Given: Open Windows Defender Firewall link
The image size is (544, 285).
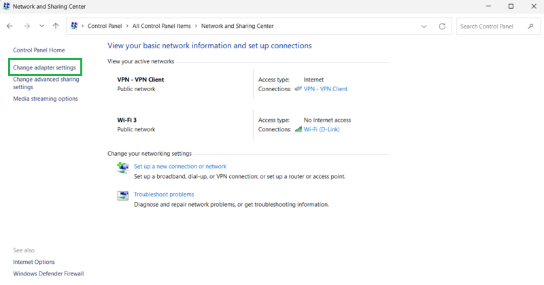Looking at the screenshot, I should pyautogui.click(x=48, y=273).
